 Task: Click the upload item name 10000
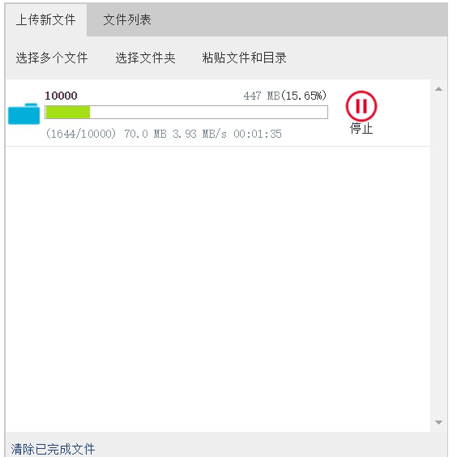61,96
